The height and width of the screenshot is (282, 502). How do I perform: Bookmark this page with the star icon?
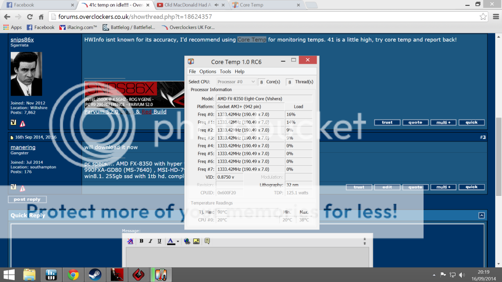[483, 17]
